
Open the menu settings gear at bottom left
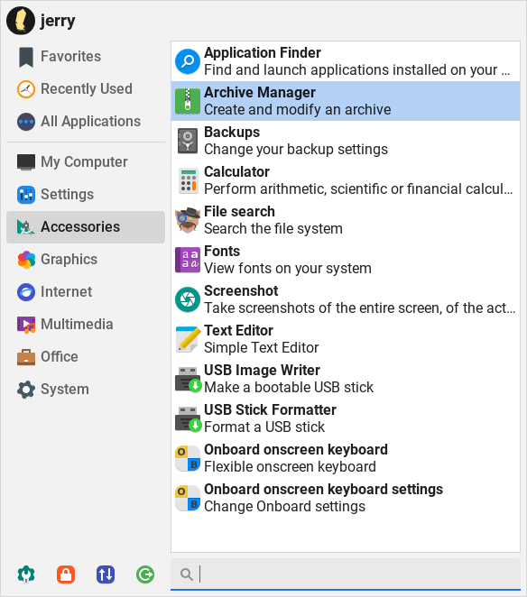[26, 574]
